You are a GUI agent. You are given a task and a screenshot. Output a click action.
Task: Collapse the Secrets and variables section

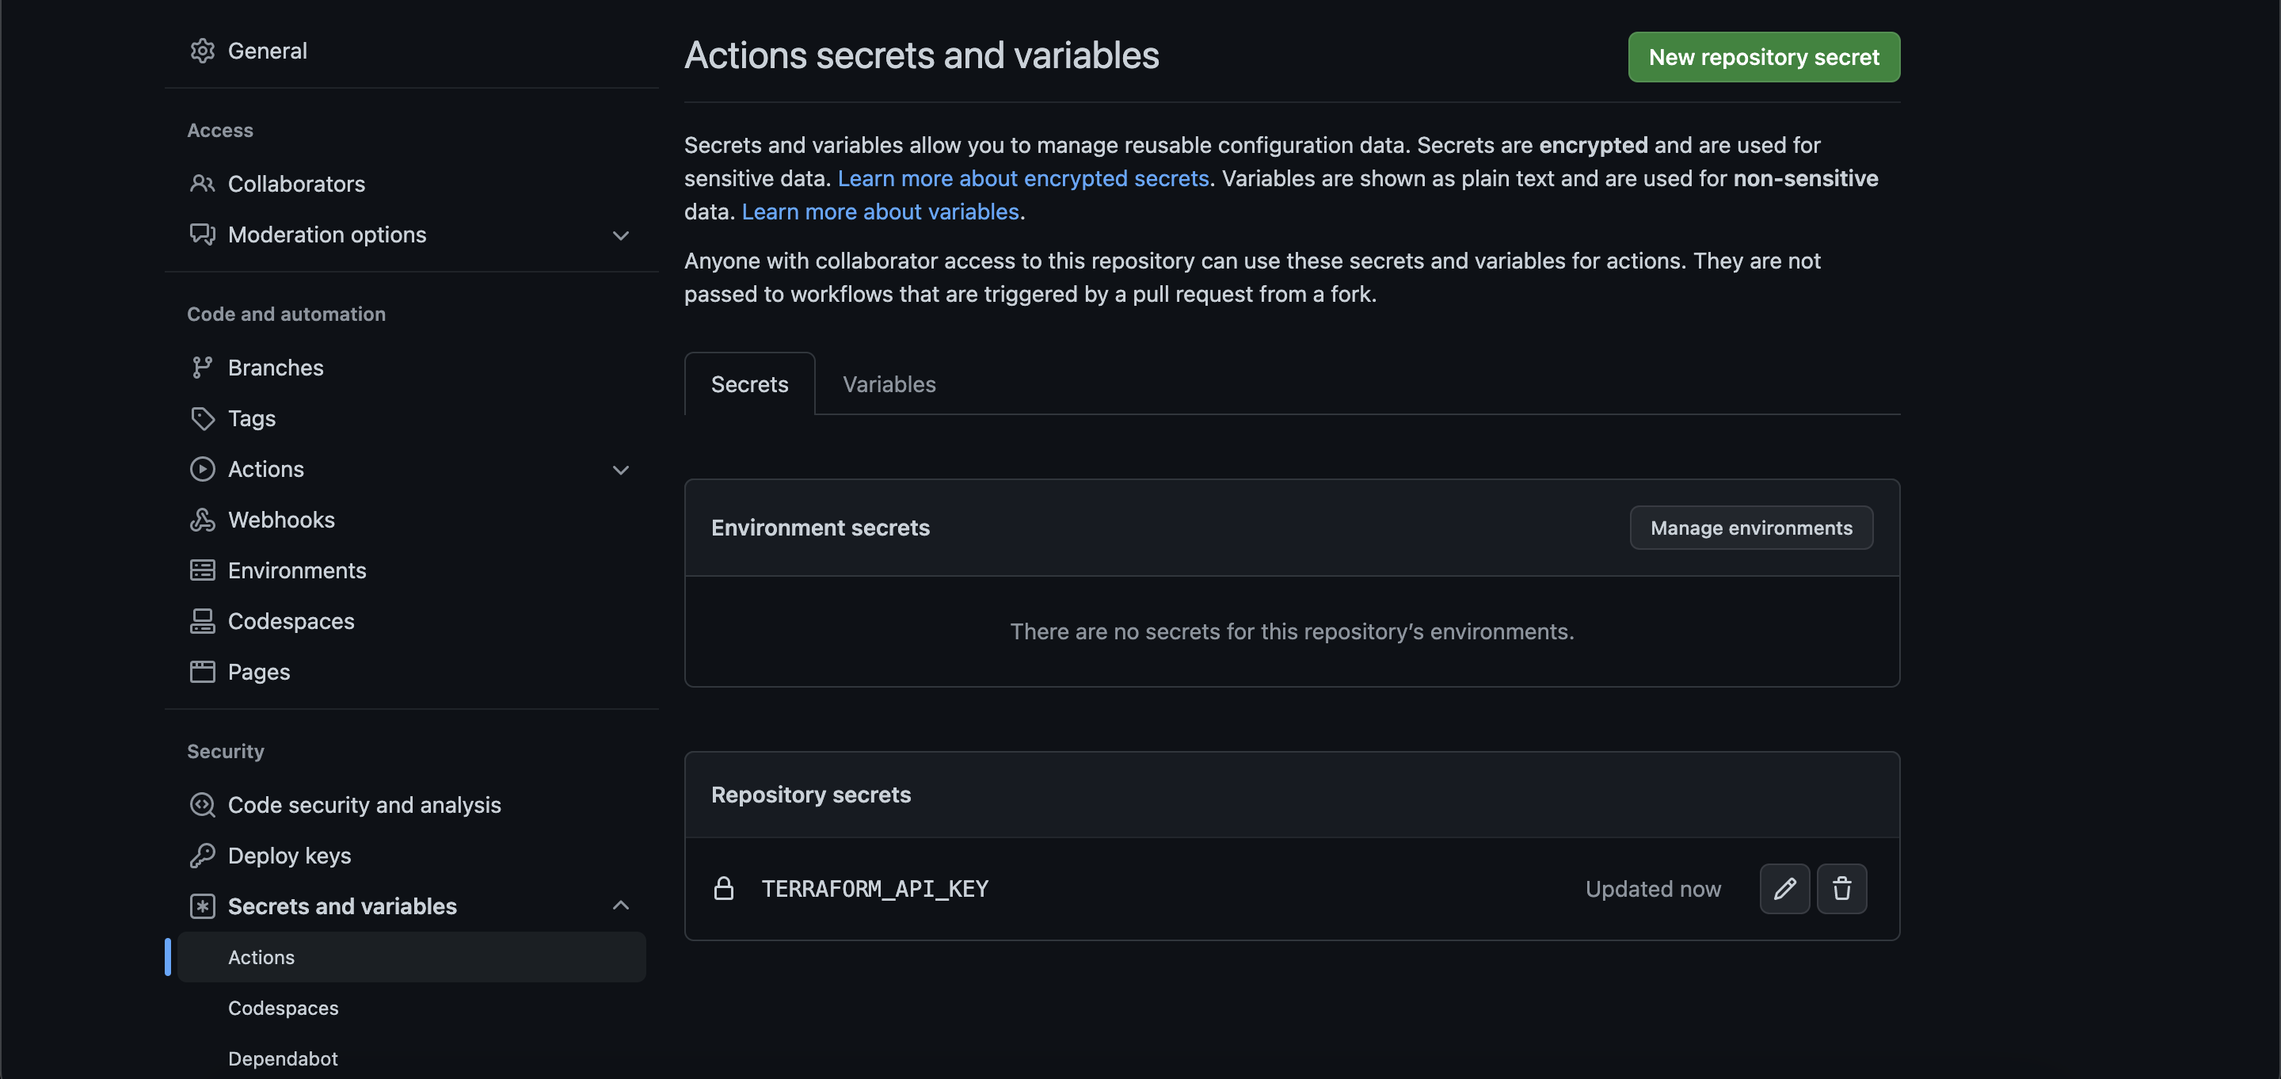tap(621, 906)
